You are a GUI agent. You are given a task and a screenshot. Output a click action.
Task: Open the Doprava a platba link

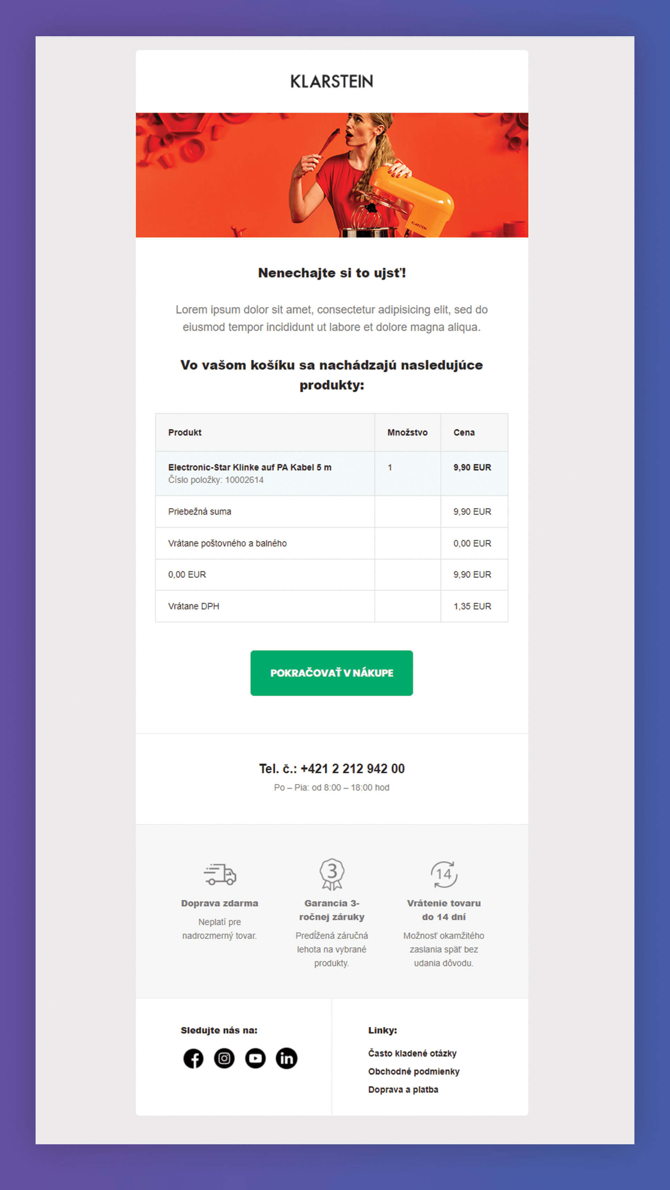click(x=403, y=1089)
